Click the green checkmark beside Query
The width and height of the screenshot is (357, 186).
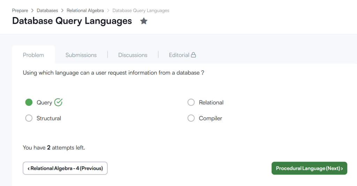point(58,102)
